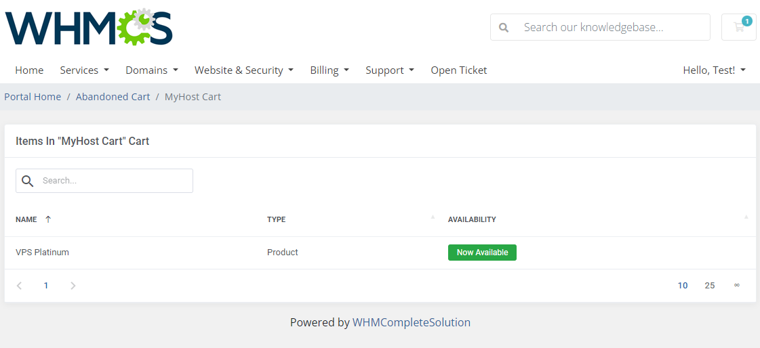Click the WHMCS logo

pyautogui.click(x=89, y=27)
